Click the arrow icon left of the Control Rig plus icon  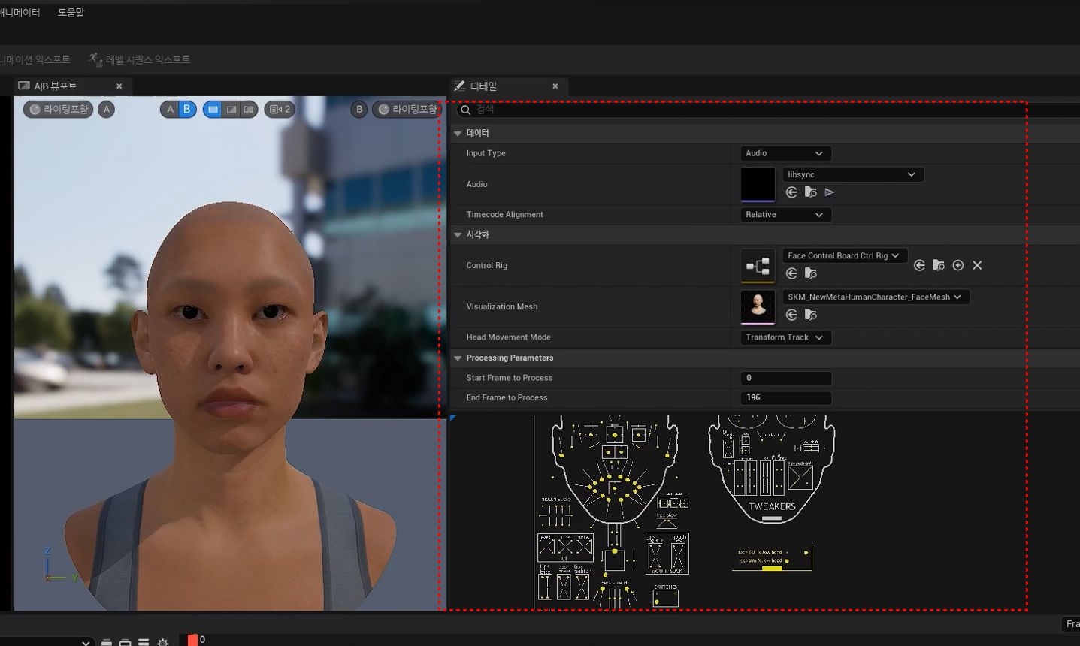919,265
